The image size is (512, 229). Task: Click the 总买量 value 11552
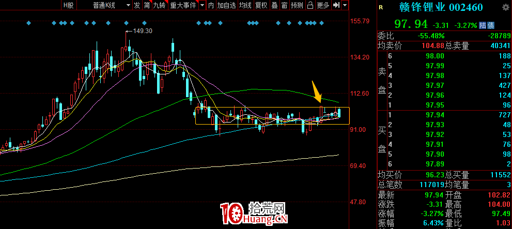[x=501, y=175]
